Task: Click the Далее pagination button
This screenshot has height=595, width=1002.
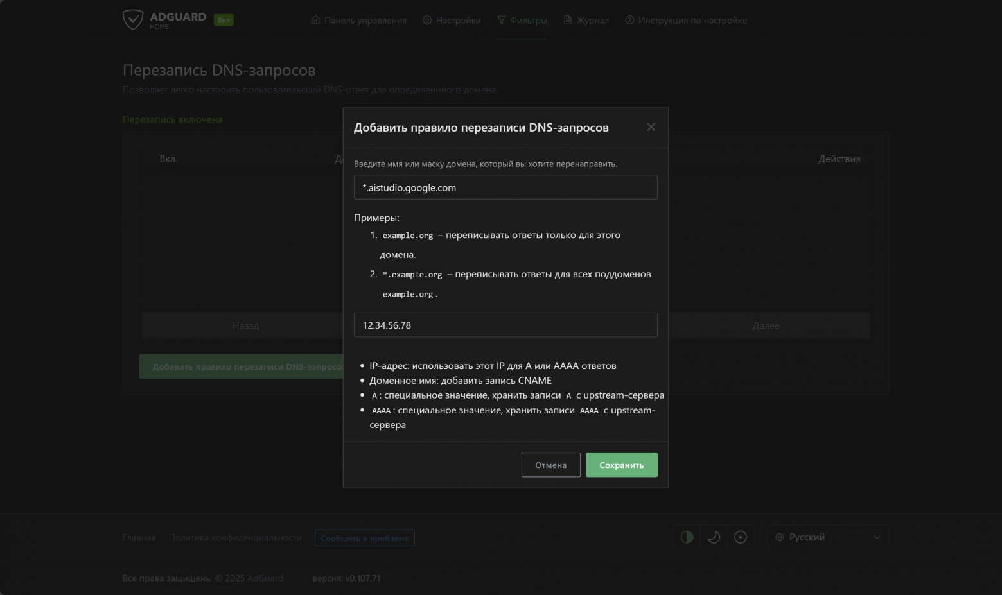Action: (766, 325)
